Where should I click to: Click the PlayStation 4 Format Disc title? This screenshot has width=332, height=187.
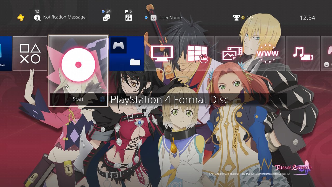pyautogui.click(x=170, y=99)
